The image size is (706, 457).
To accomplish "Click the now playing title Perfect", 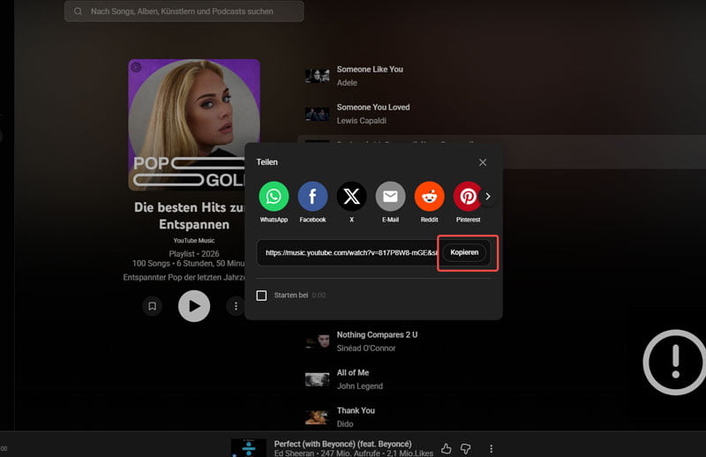I will (x=342, y=444).
